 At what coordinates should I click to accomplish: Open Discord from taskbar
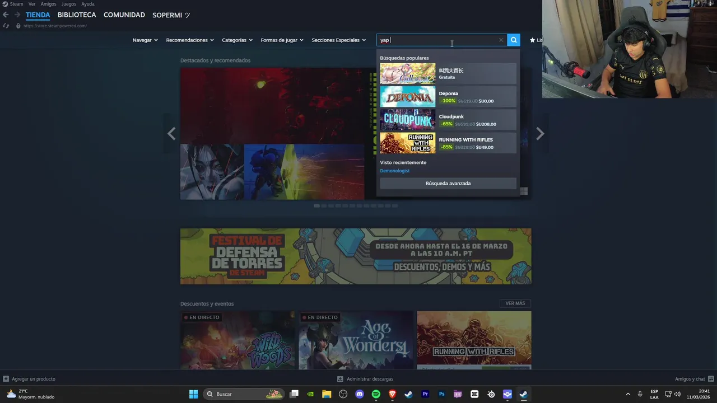click(360, 394)
